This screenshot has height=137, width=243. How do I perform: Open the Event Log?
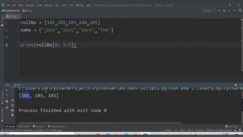pyautogui.click(x=231, y=126)
